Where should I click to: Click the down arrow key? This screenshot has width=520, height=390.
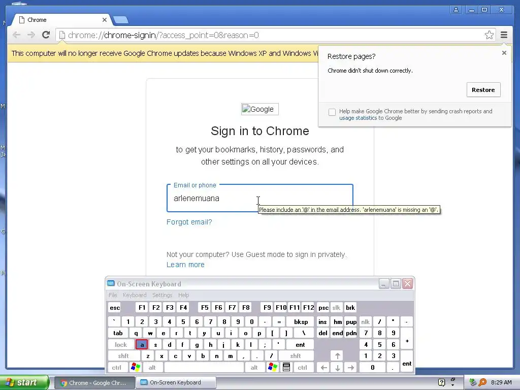337,368
